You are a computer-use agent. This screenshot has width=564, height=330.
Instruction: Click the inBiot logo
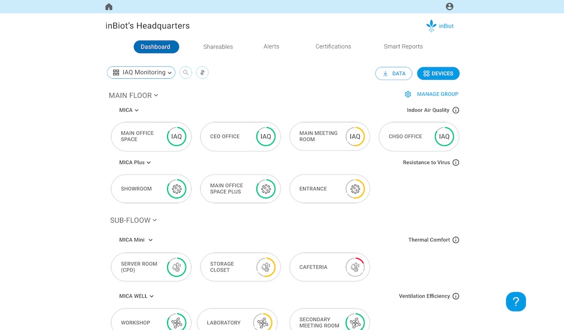pos(440,26)
